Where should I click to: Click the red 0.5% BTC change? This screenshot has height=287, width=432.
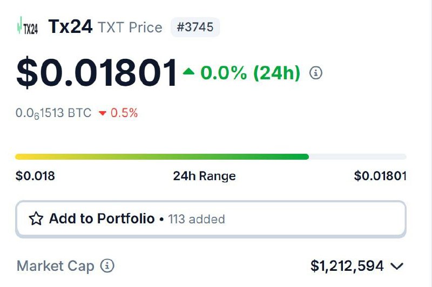(124, 113)
